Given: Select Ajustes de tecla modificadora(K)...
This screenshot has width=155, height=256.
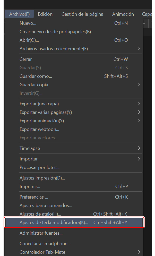Looking at the screenshot, I should pos(54,223).
